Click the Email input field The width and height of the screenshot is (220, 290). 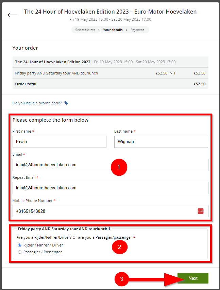tap(110, 165)
